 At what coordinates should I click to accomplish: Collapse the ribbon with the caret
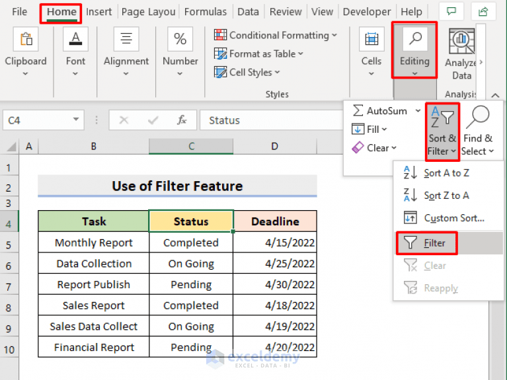[495, 95]
